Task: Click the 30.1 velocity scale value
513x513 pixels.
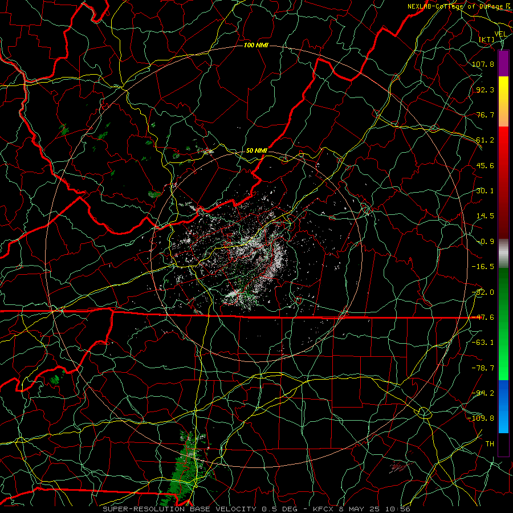Action: (x=485, y=191)
